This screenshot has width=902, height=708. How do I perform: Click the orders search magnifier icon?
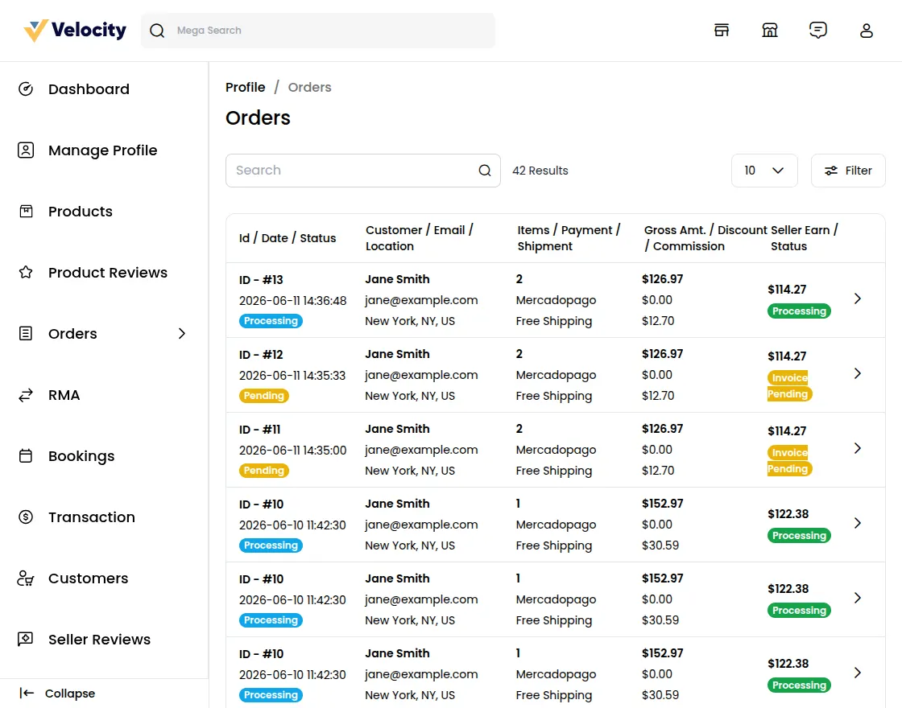tap(485, 170)
